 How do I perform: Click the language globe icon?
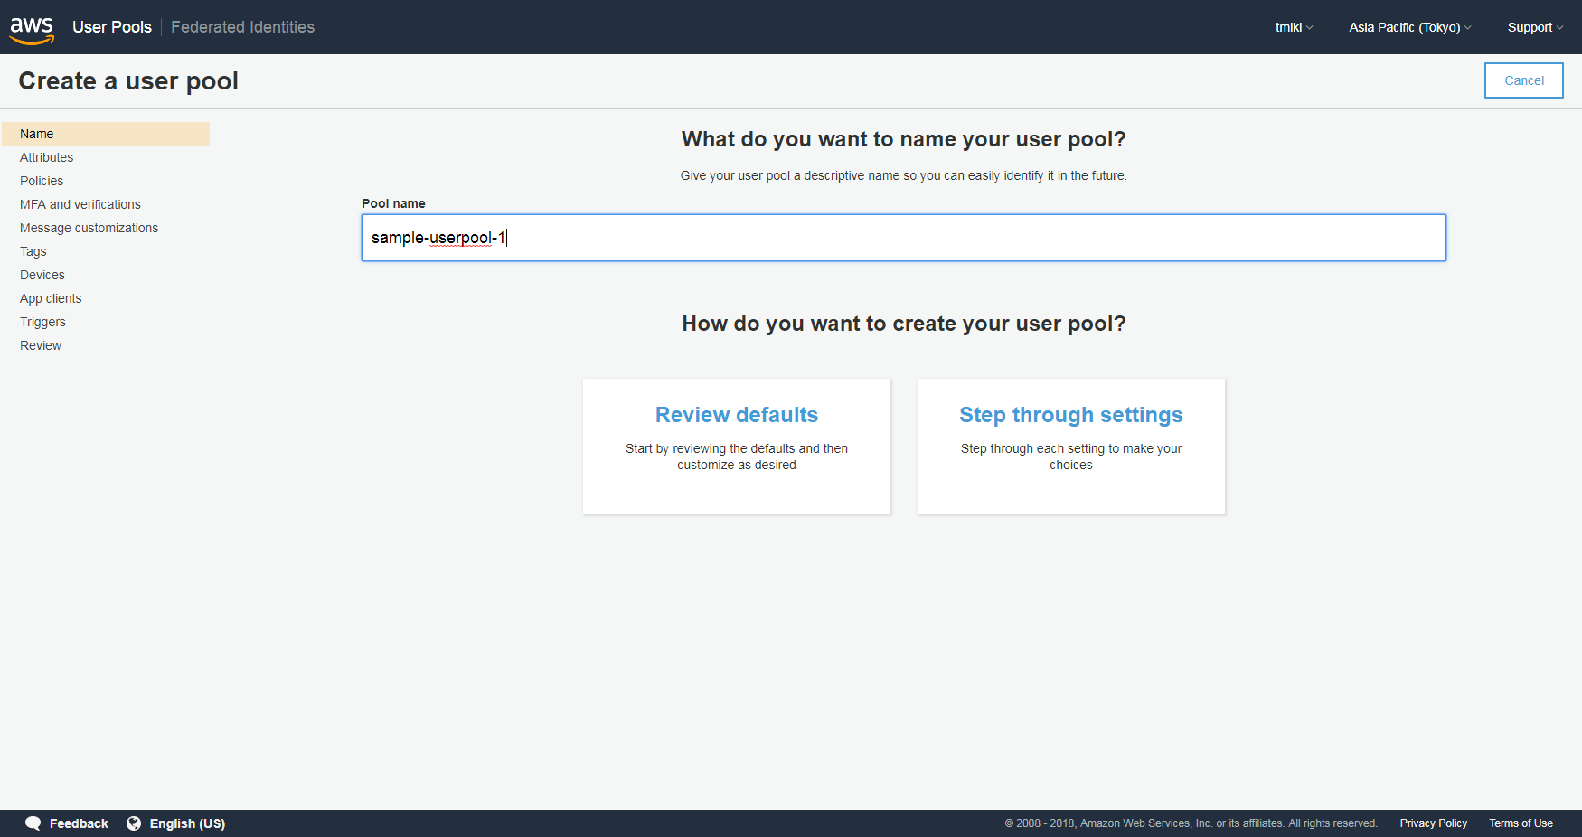click(134, 823)
